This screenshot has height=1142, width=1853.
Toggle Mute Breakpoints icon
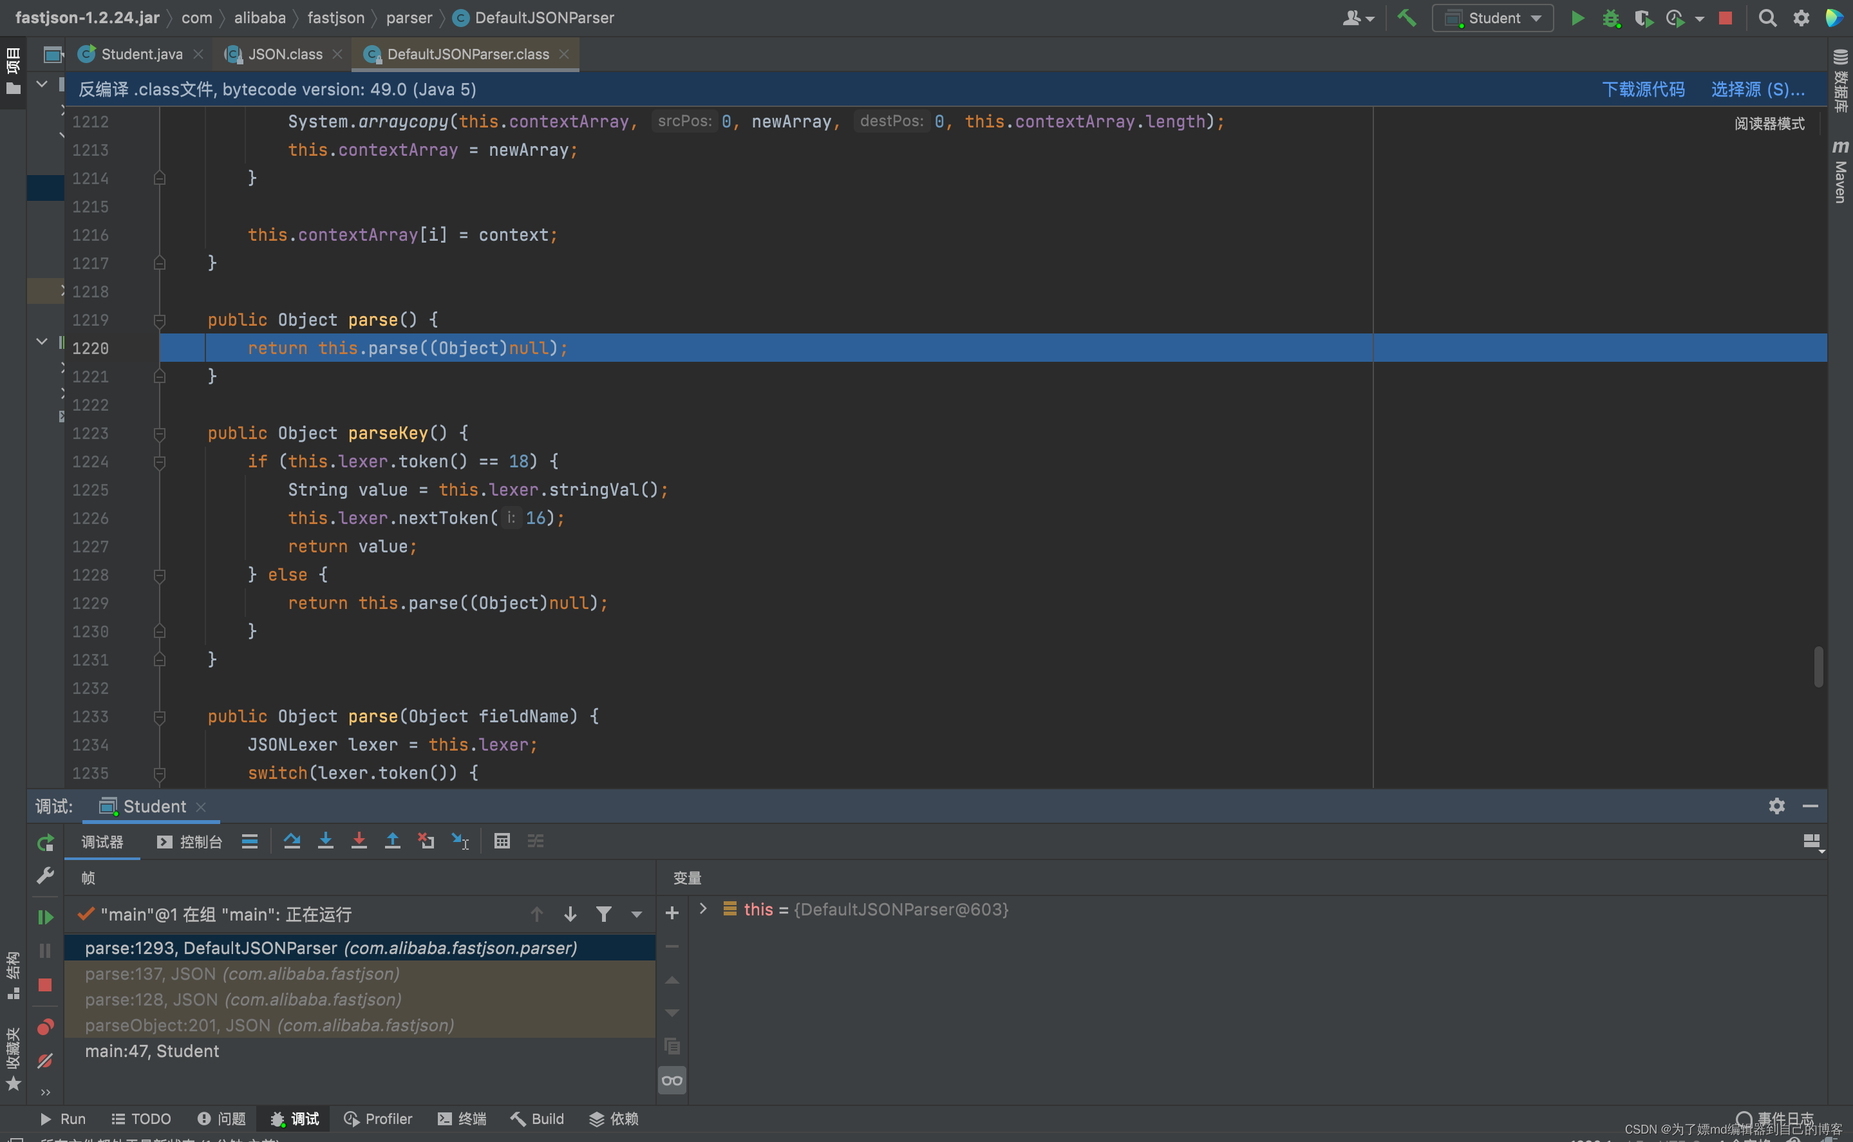point(45,1060)
